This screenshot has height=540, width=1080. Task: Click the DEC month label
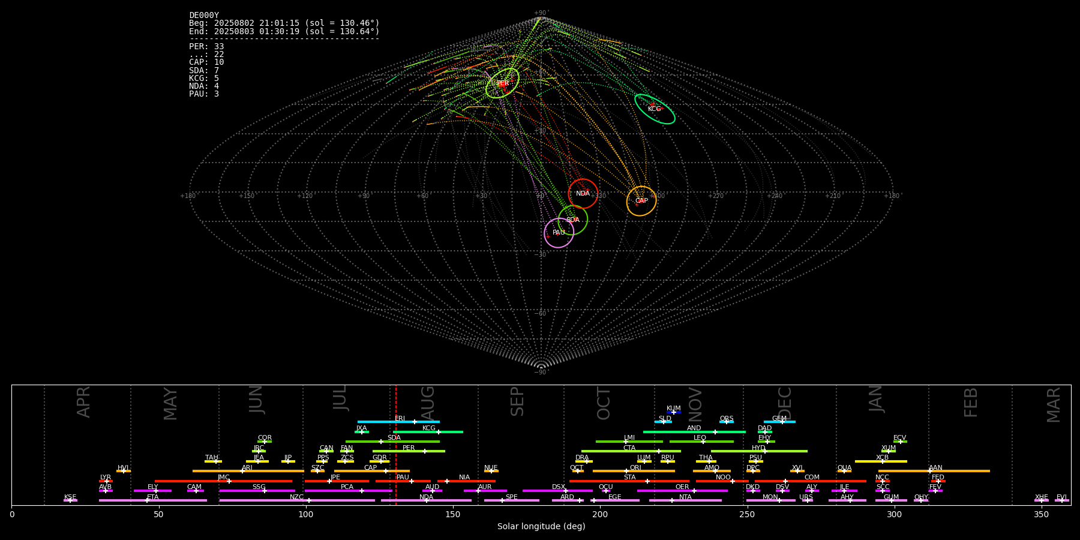[785, 403]
